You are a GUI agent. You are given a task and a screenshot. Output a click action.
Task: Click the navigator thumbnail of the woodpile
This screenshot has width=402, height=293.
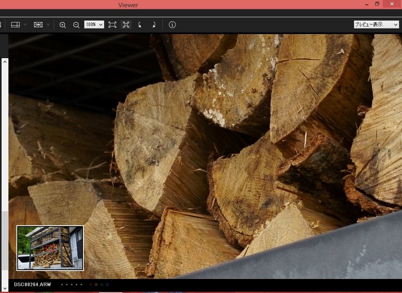(x=50, y=248)
